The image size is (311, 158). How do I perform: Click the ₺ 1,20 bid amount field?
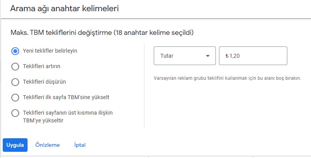253,56
